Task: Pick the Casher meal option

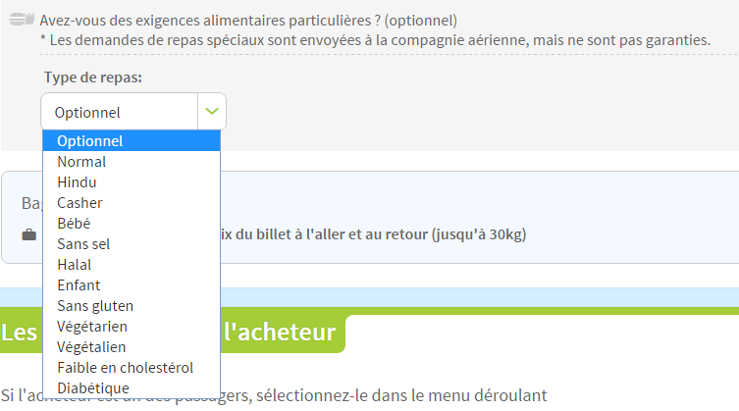Action: (132, 203)
